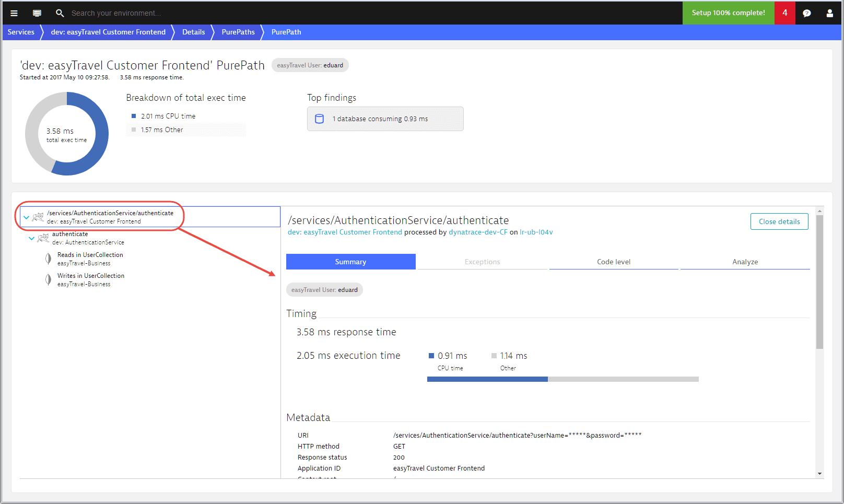Click the details scrollbar up arrow
The width and height of the screenshot is (844, 504).
tap(819, 211)
